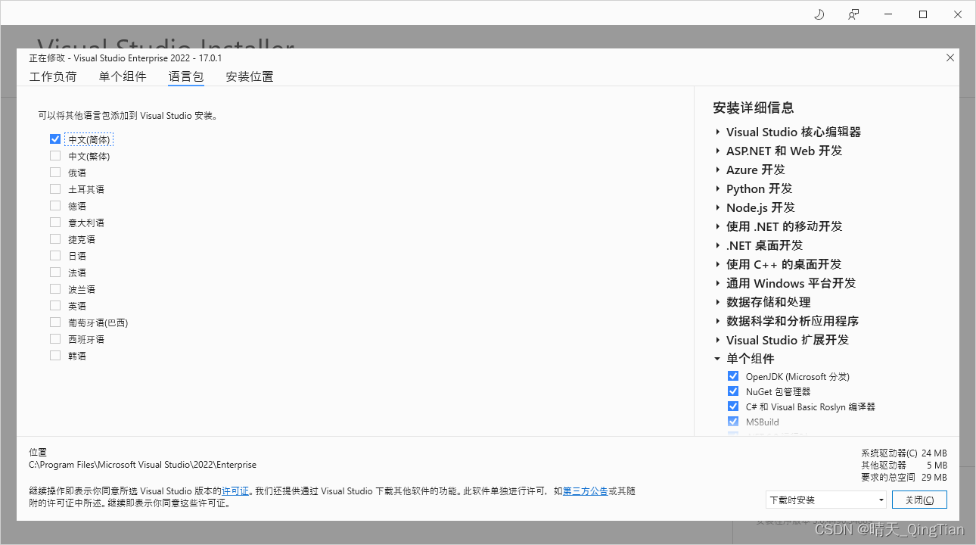Go to the 安装位置 tab
Viewport: 976px width, 545px height.
[250, 76]
